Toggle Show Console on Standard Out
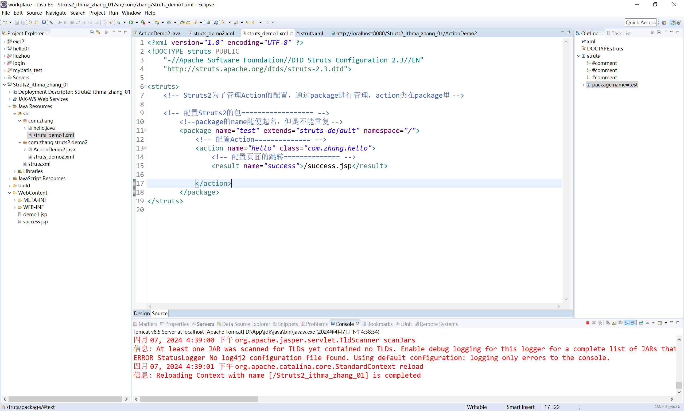 [627, 323]
